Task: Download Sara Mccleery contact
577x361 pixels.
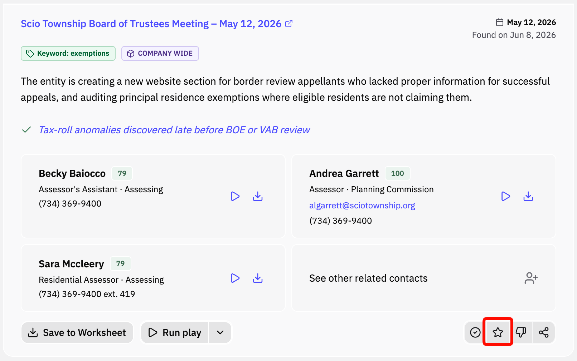Action: 258,278
